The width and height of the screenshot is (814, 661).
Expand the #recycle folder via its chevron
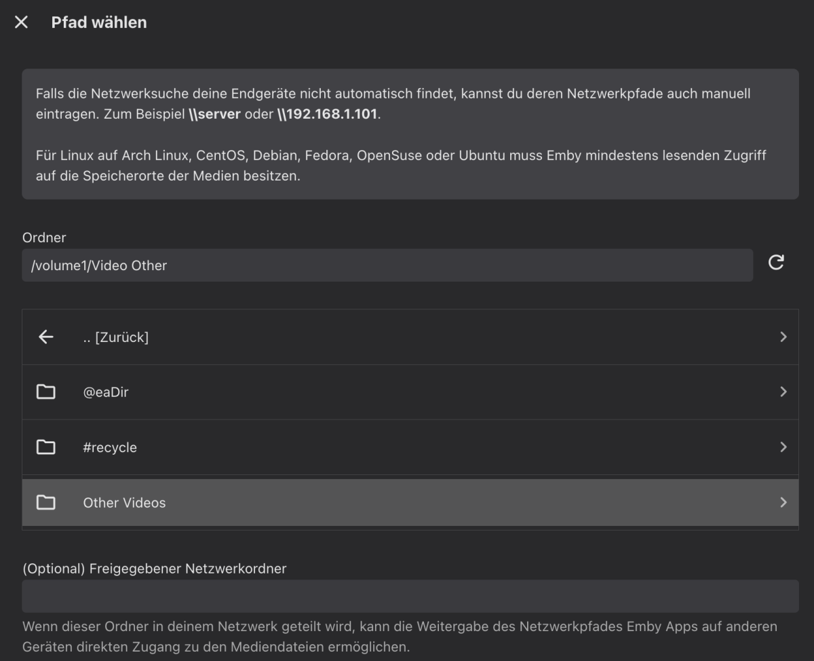click(x=783, y=447)
